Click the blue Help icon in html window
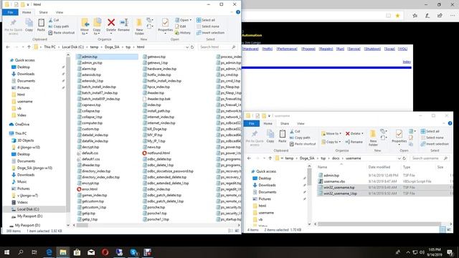 [238, 12]
